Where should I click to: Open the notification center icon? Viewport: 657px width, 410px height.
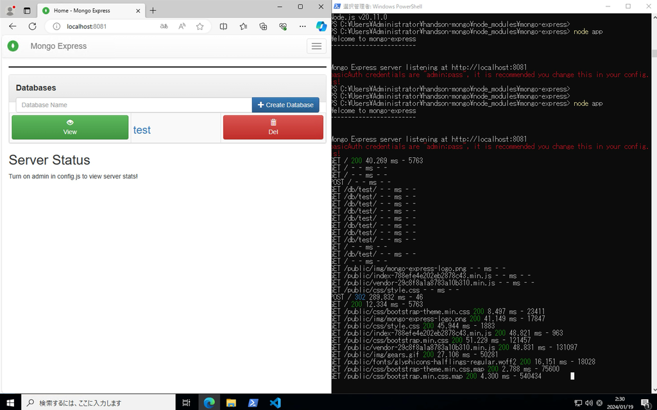[645, 403]
